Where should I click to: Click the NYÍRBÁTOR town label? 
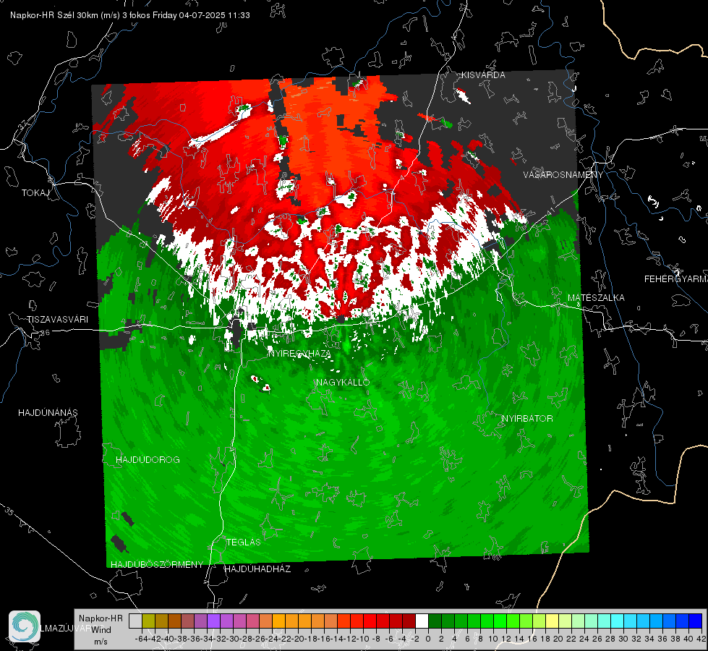tap(527, 419)
